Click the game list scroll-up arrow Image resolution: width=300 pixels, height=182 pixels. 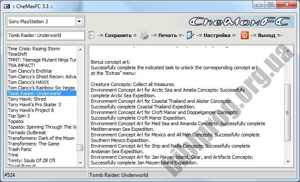coord(80,49)
